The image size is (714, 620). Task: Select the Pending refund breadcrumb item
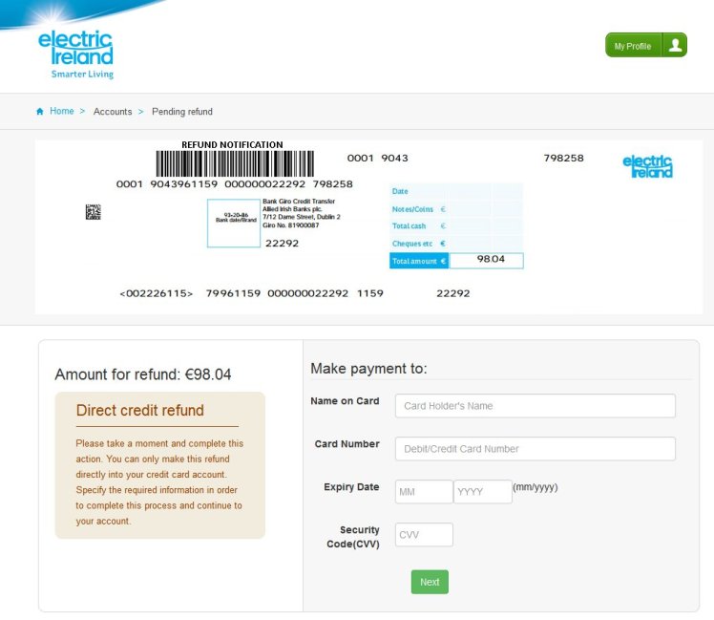click(x=182, y=112)
